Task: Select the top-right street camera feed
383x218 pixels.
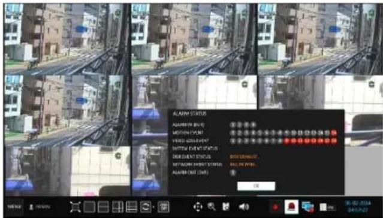Action: click(x=320, y=39)
